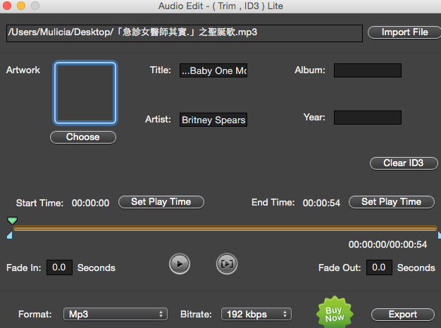Click the Clear ID3 button
Screen dimensions: 441x328
click(x=404, y=163)
